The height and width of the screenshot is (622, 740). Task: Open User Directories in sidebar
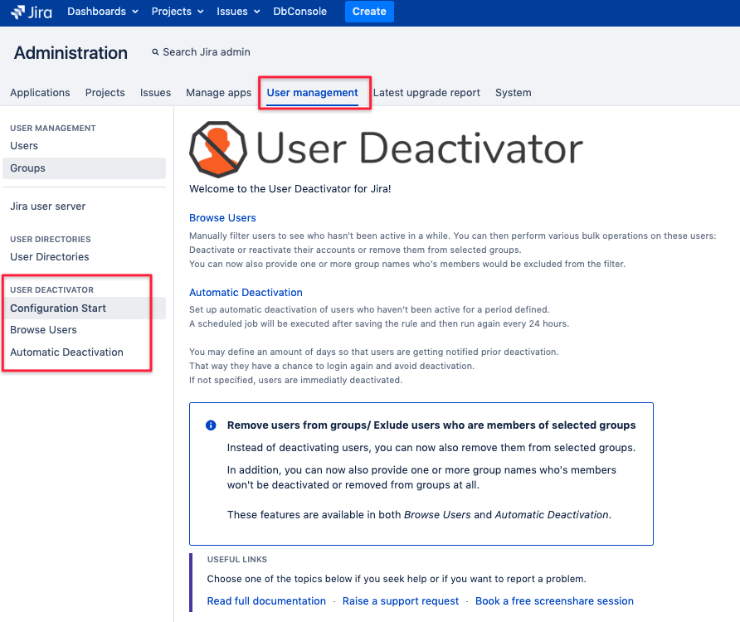pyautogui.click(x=50, y=257)
